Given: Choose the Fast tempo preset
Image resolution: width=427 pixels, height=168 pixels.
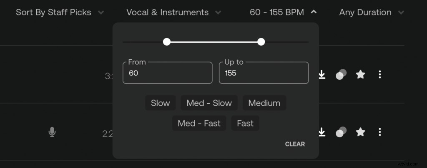Looking at the screenshot, I should pos(245,123).
